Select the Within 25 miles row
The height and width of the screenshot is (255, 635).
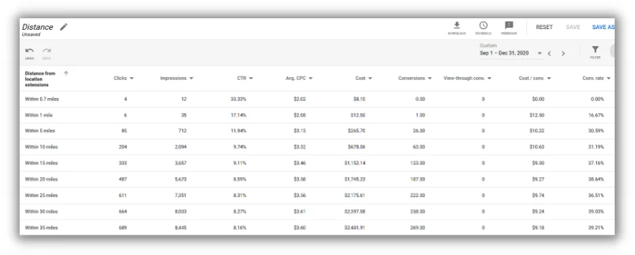(317, 195)
